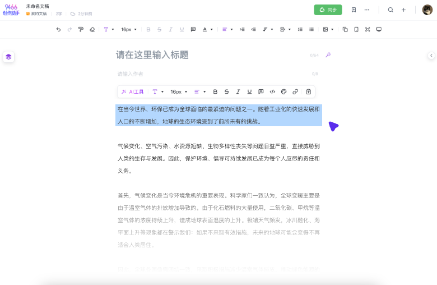Click the undo arrow in the top toolbar

point(58,29)
